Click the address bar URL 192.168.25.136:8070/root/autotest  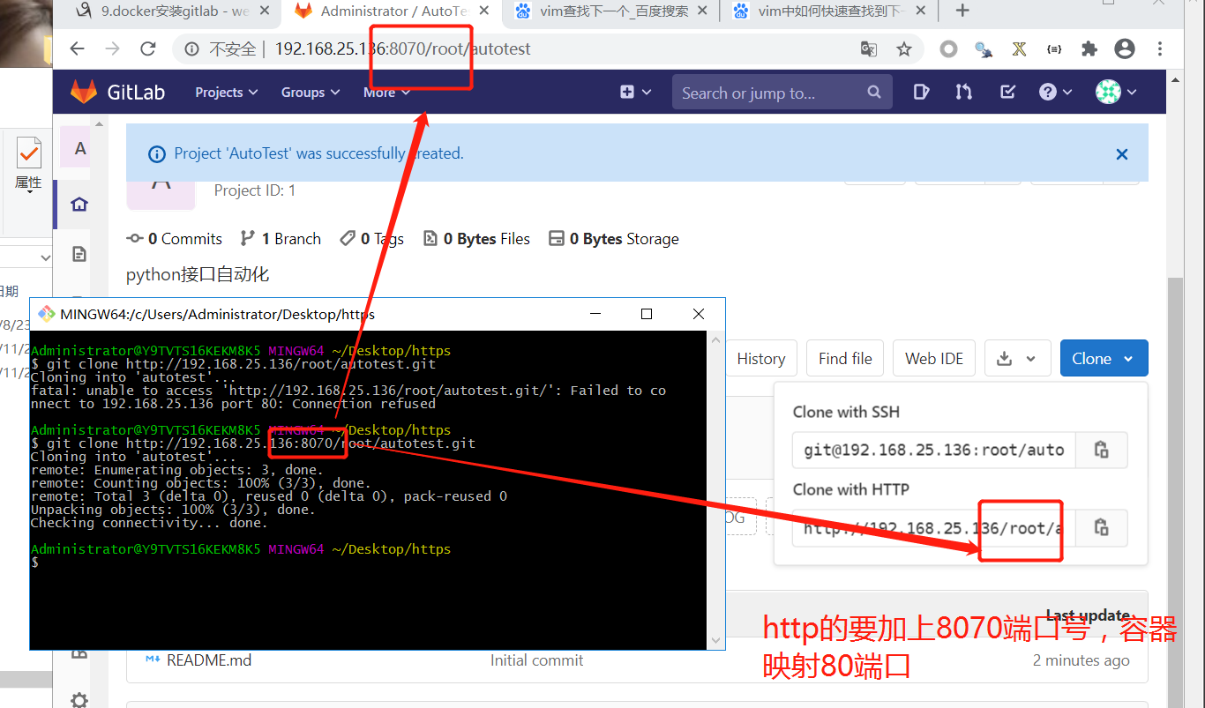tap(402, 49)
